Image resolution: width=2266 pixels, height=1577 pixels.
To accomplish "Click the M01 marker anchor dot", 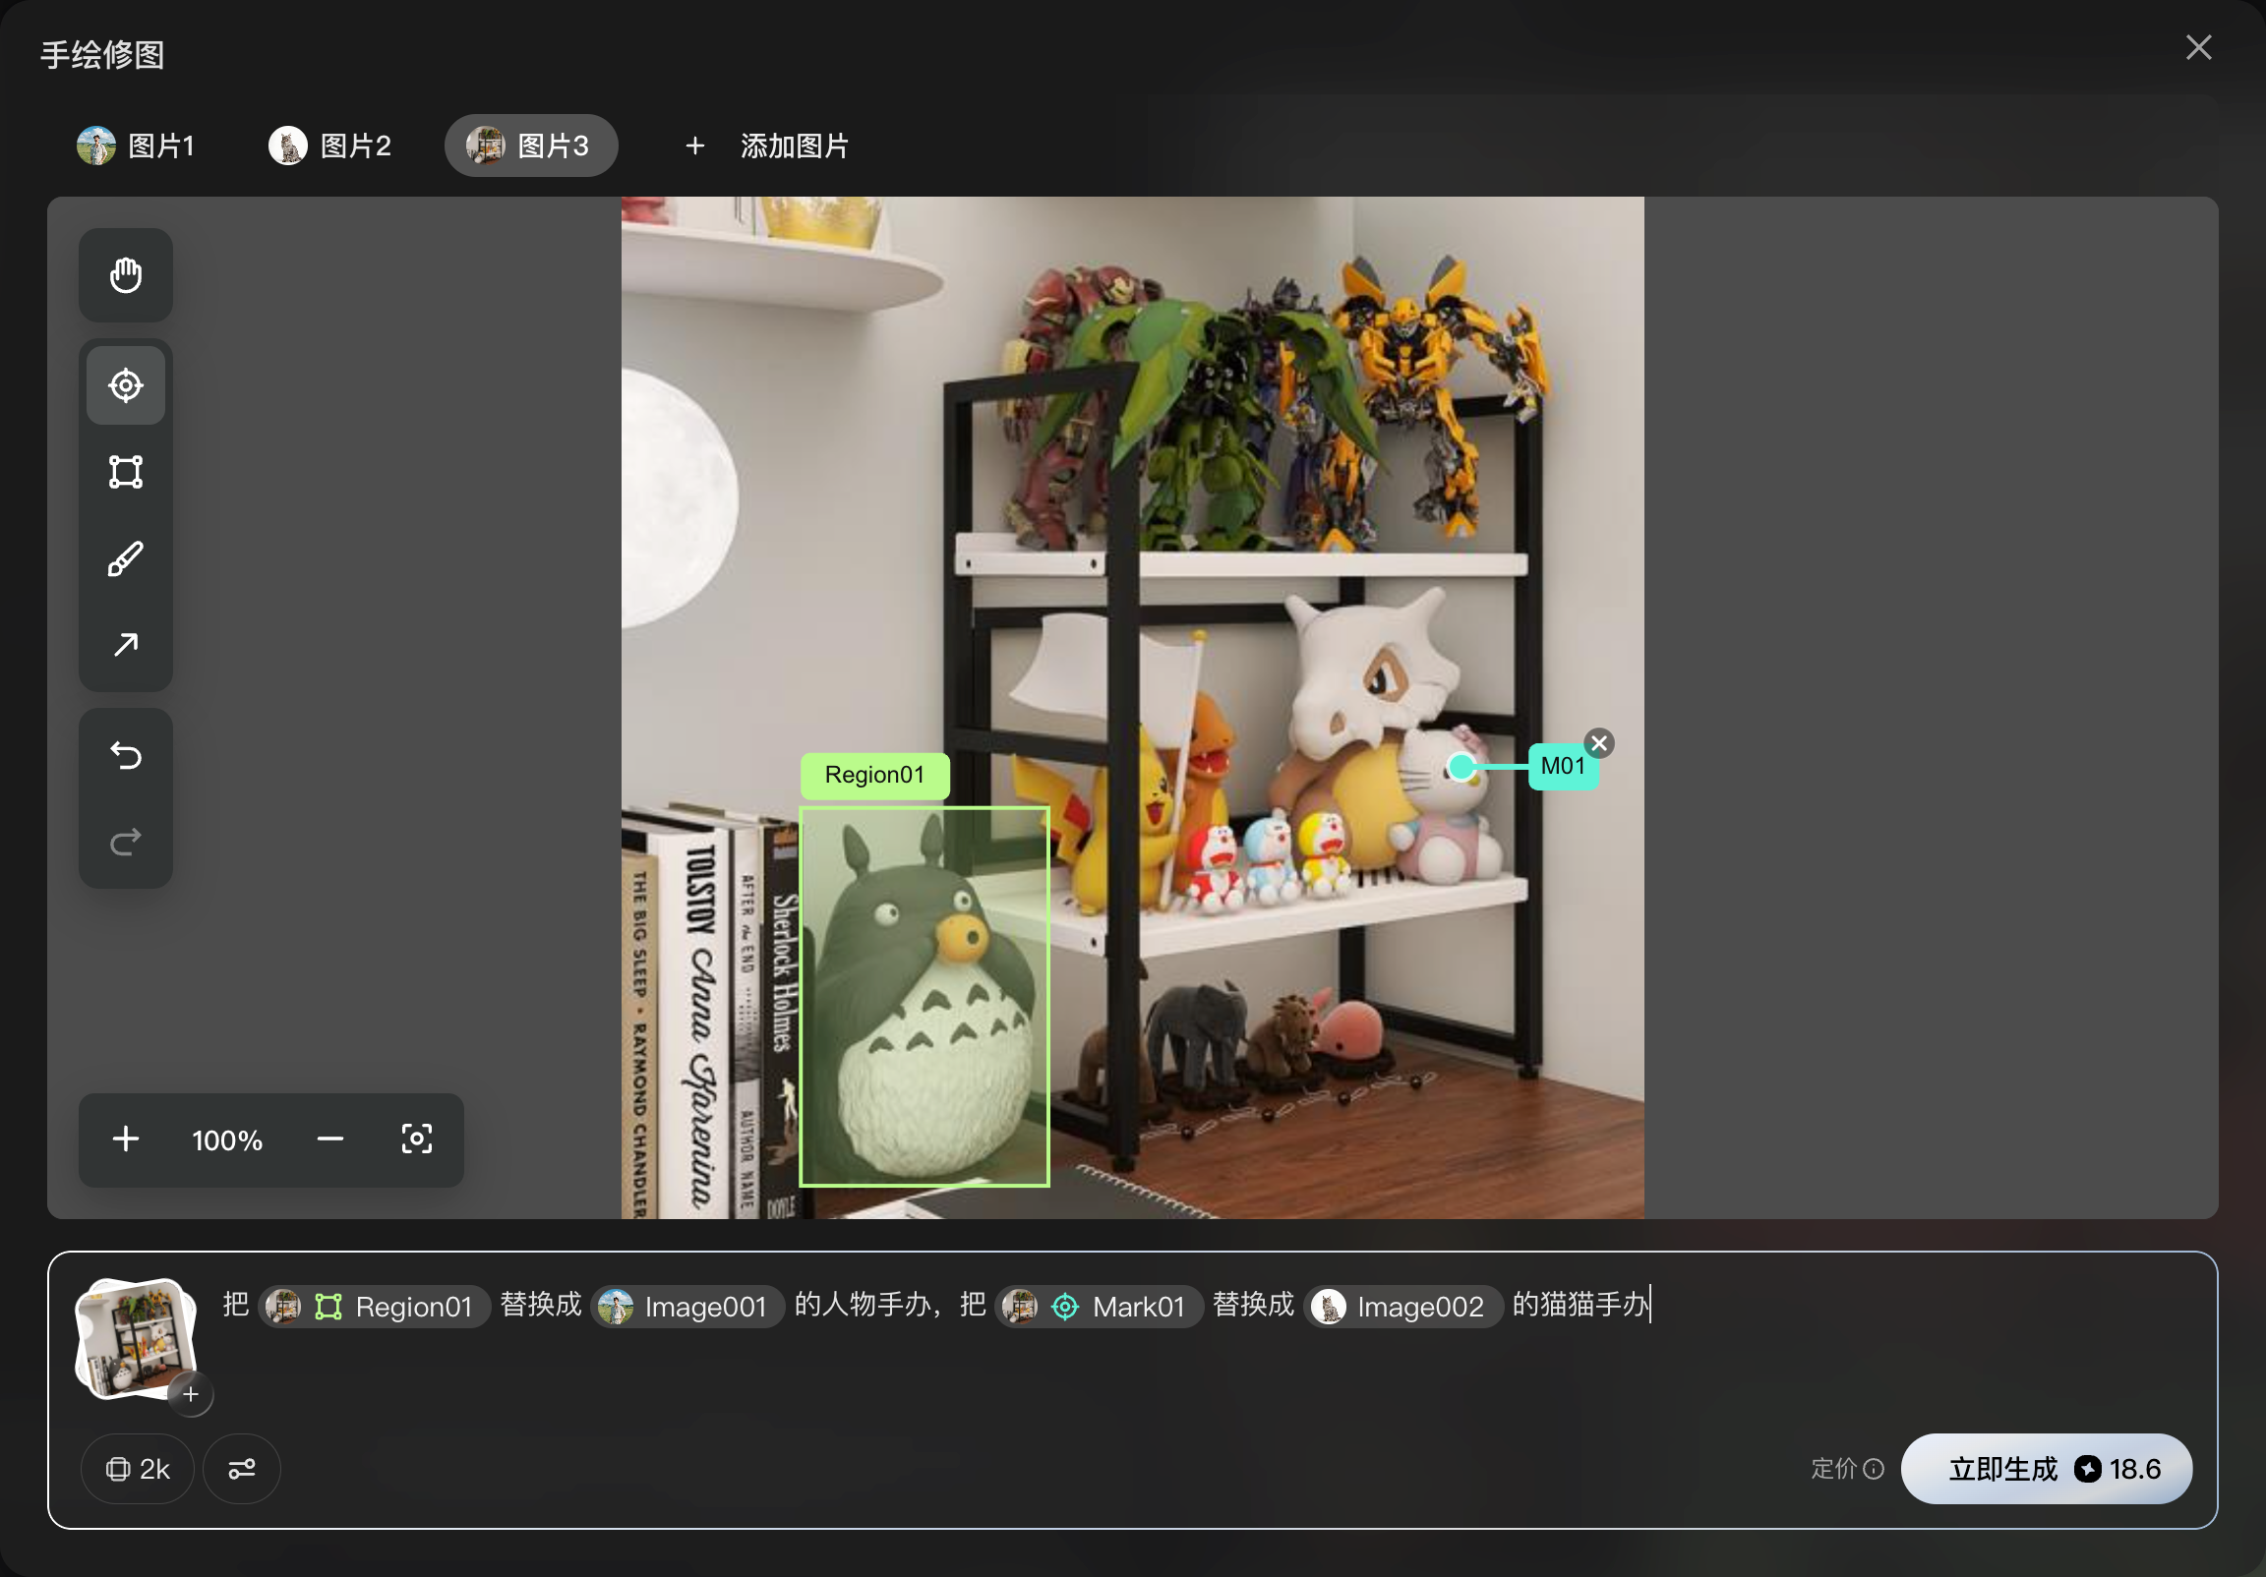I will pos(1461,767).
